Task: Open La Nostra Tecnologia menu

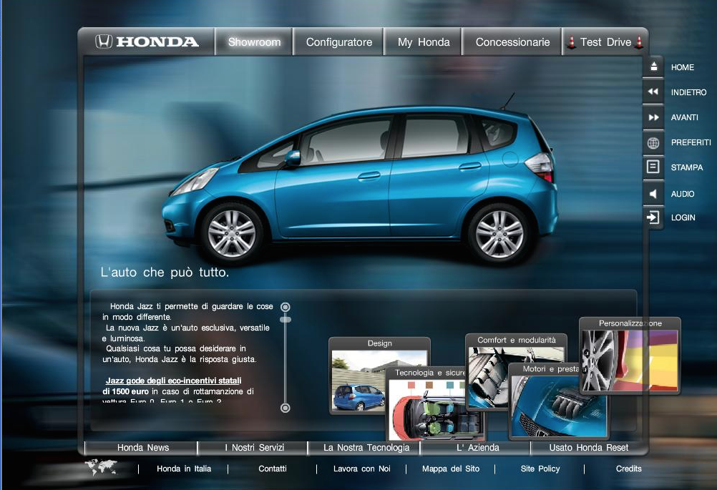Action: tap(366, 448)
